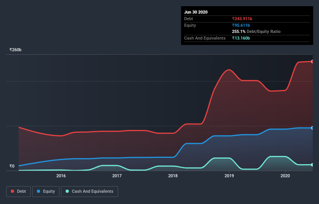
Task: Click the Debt row label in tooltip
Action: [x=188, y=19]
